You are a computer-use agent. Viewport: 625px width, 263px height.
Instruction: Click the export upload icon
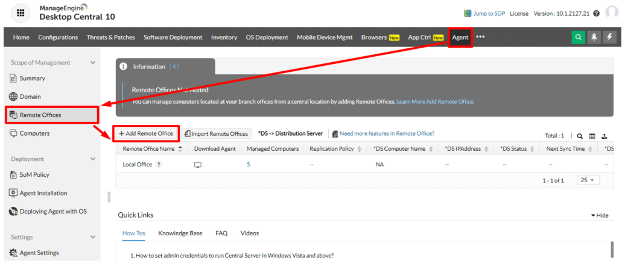coord(604,136)
